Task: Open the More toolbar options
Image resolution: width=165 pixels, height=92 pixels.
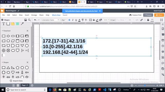Action: click(x=152, y=20)
